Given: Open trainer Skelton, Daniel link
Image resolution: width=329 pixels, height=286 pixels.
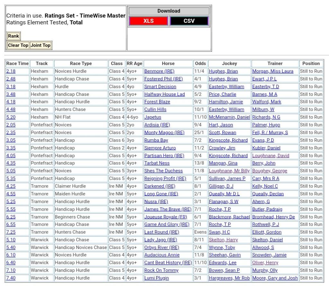Looking at the screenshot, I should (267, 240).
